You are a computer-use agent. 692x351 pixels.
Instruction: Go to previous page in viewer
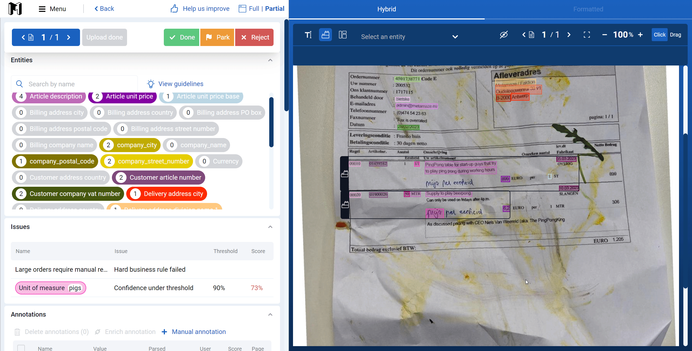[524, 35]
